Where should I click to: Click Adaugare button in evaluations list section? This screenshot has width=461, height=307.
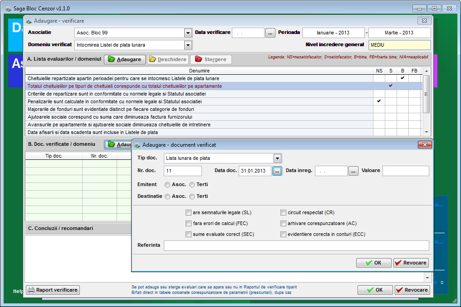(125, 59)
